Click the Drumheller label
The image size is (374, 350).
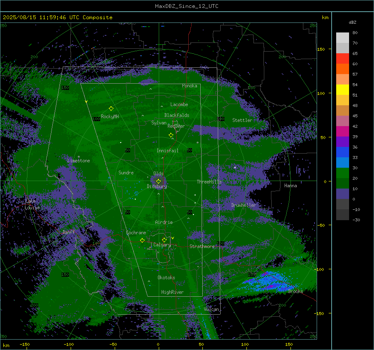point(244,205)
